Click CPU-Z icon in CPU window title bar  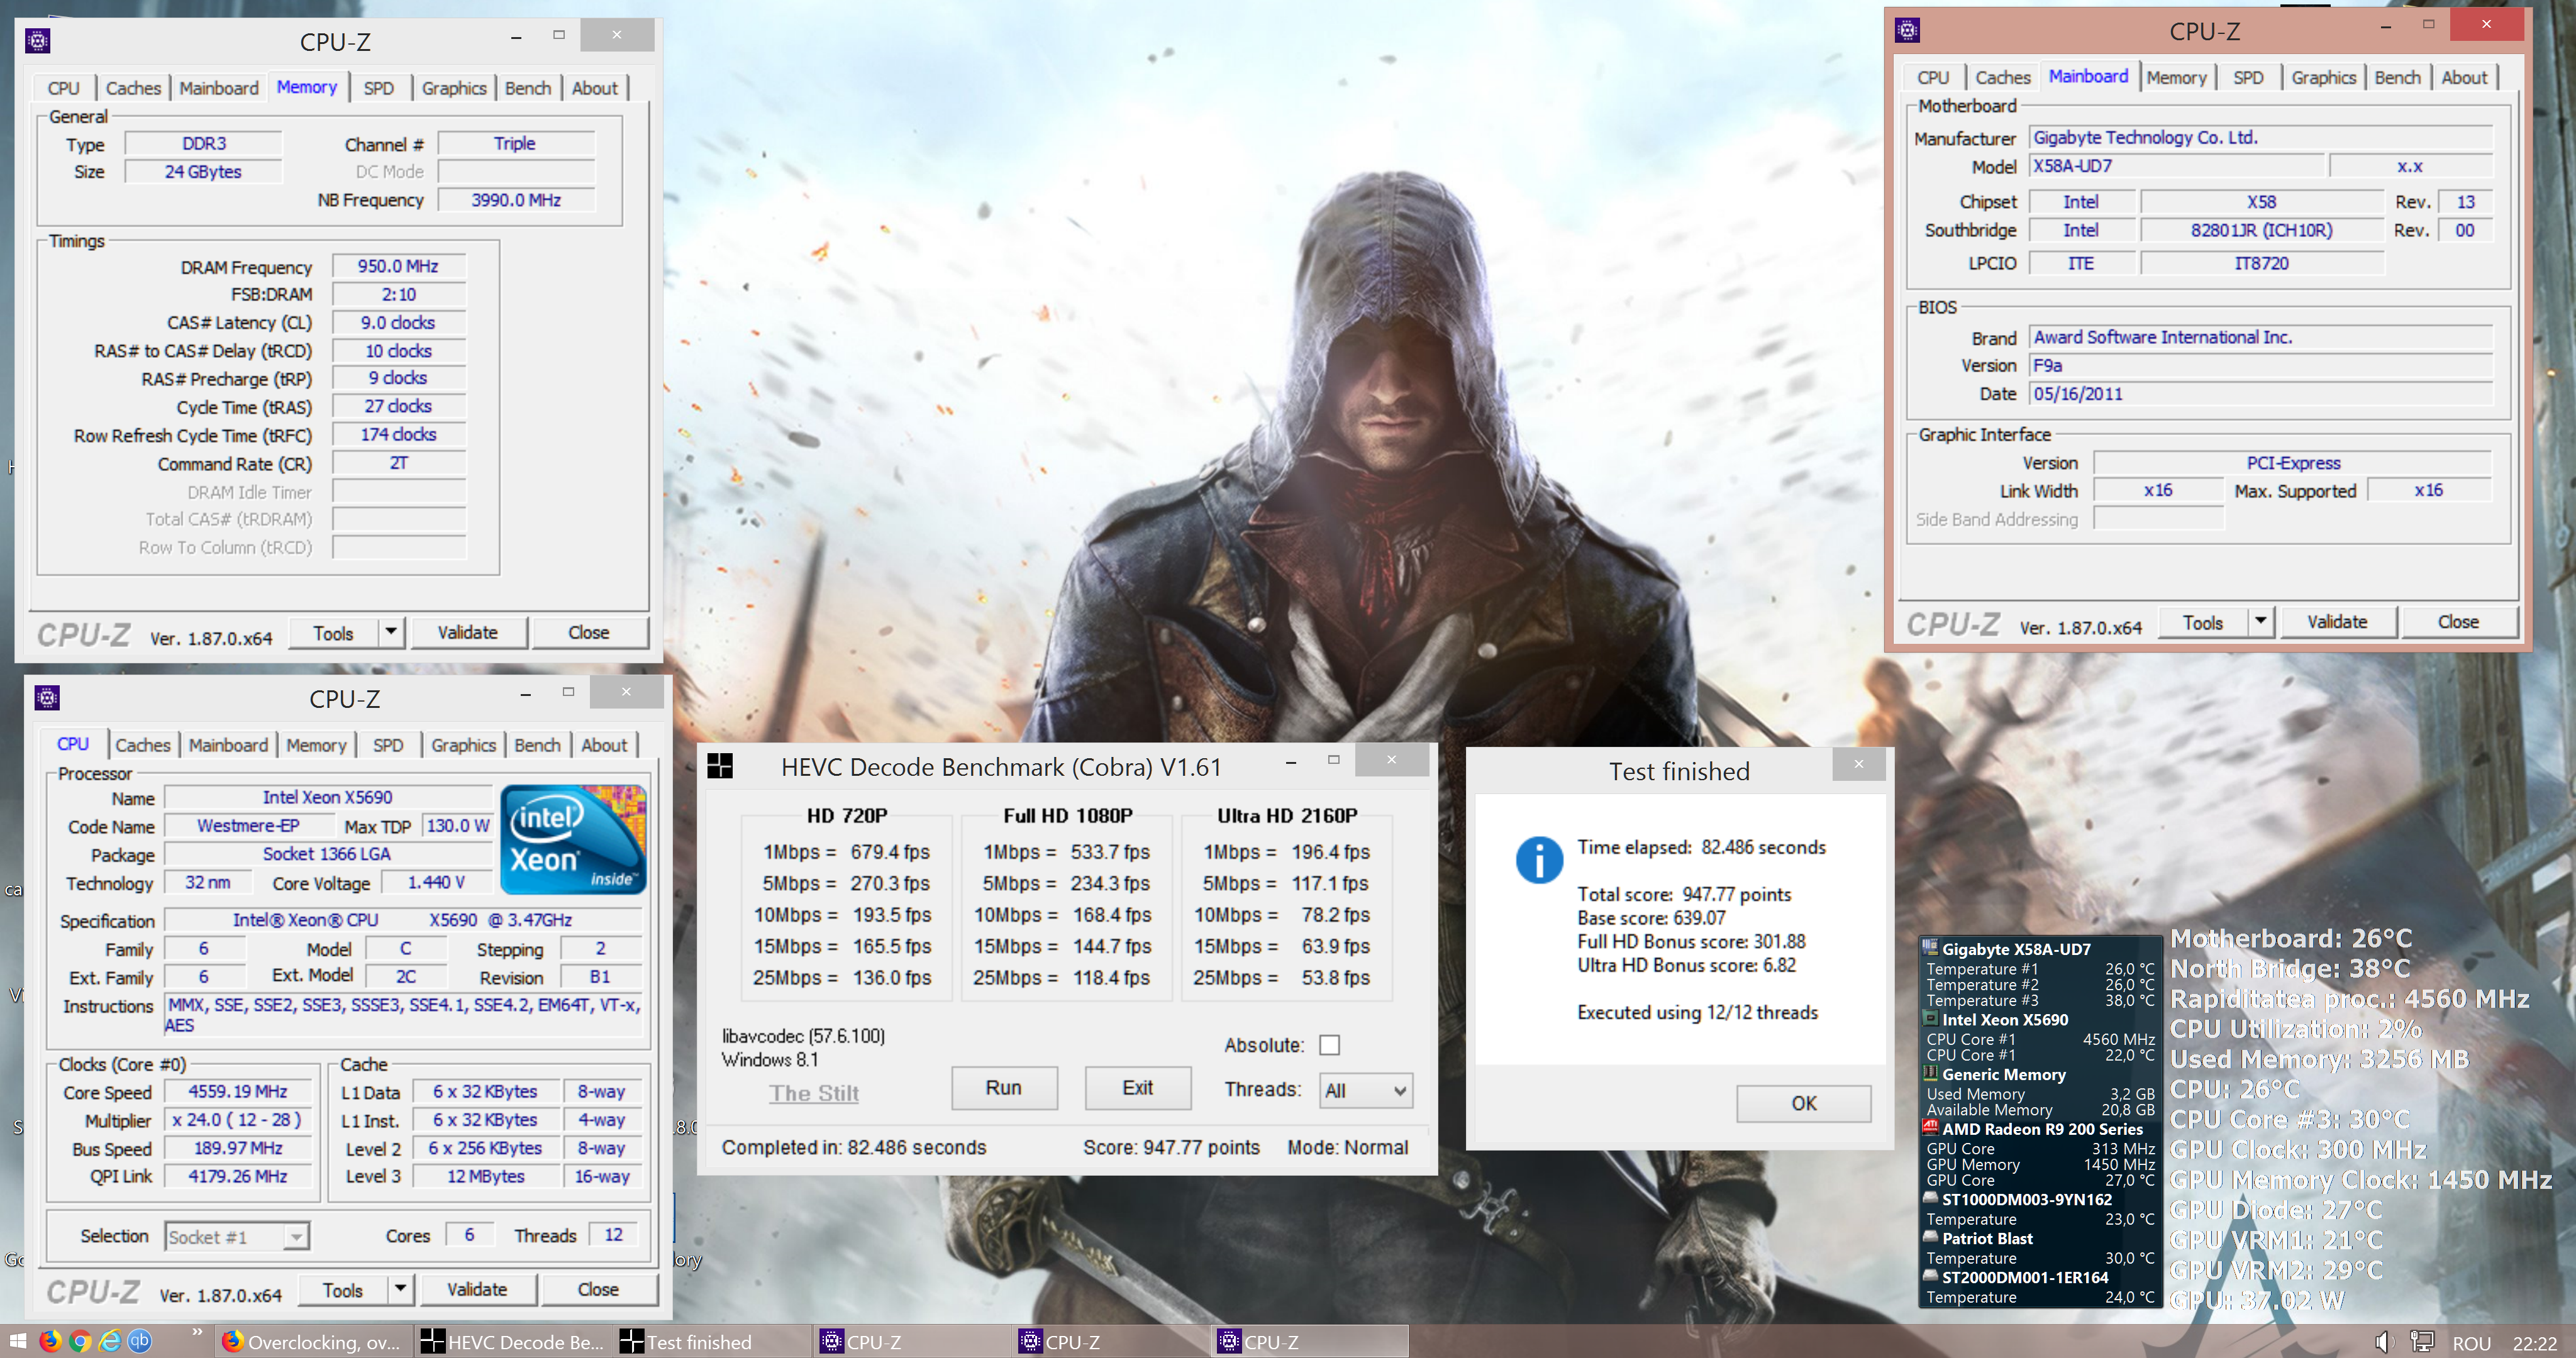click(47, 698)
